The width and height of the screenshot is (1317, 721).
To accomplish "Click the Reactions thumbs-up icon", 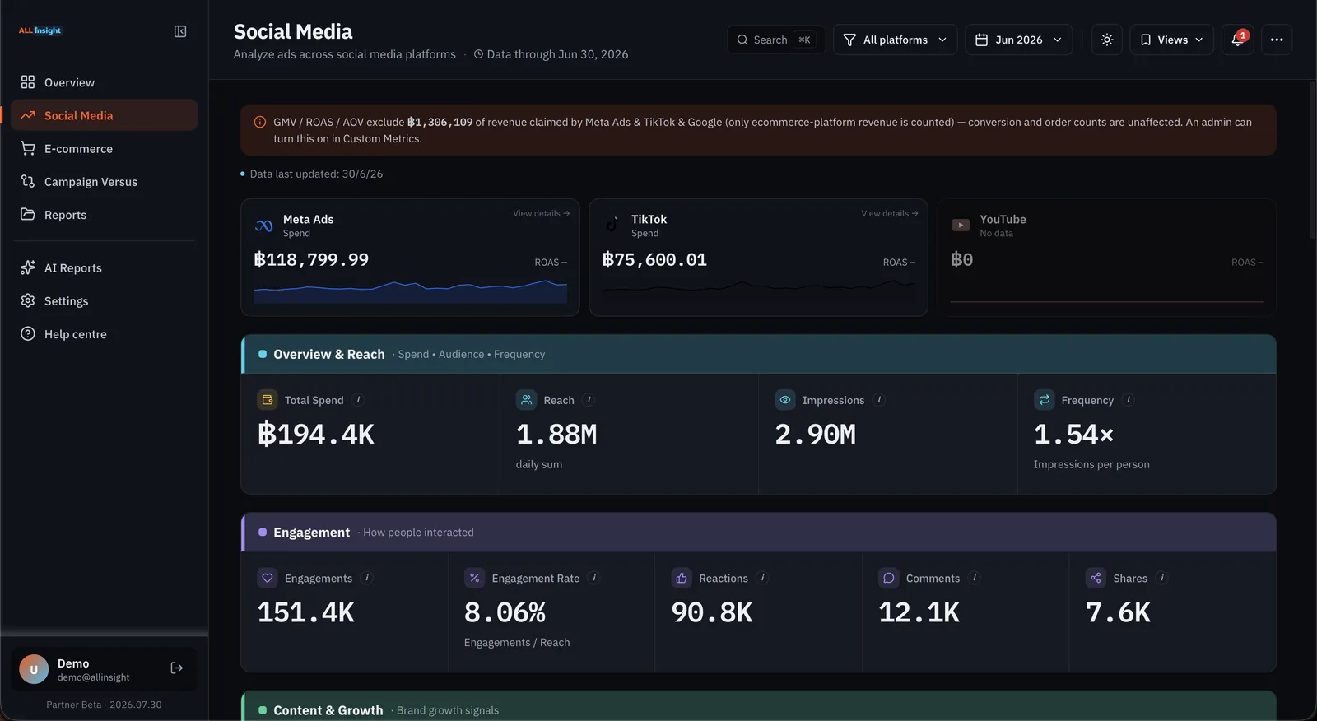I will [x=682, y=578].
